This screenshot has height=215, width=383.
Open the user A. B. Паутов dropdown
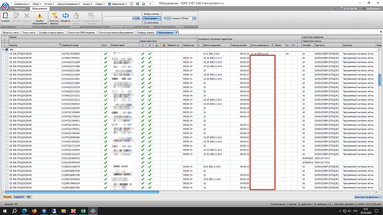tap(350, 8)
